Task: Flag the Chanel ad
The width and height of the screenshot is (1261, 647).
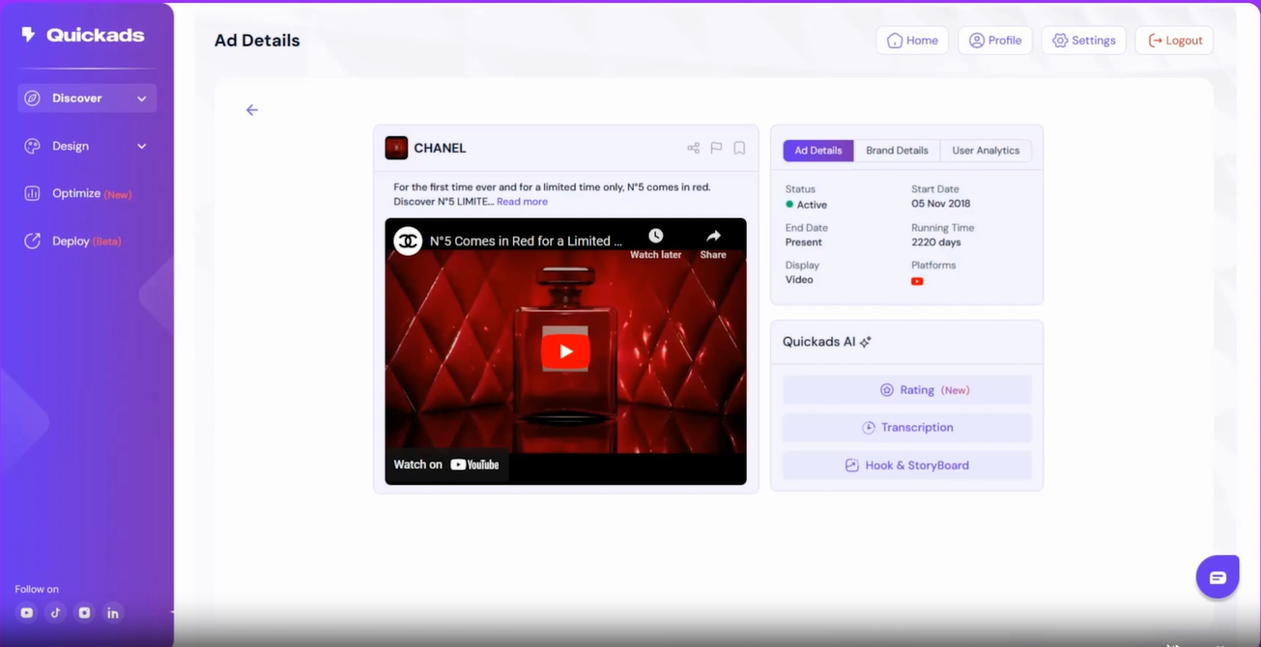Action: (x=716, y=147)
